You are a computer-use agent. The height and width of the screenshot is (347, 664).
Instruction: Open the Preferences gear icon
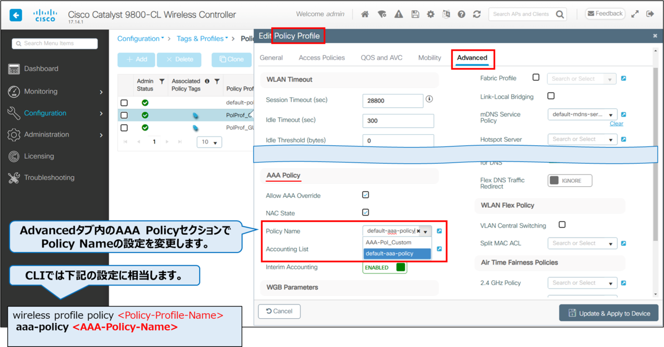point(430,14)
